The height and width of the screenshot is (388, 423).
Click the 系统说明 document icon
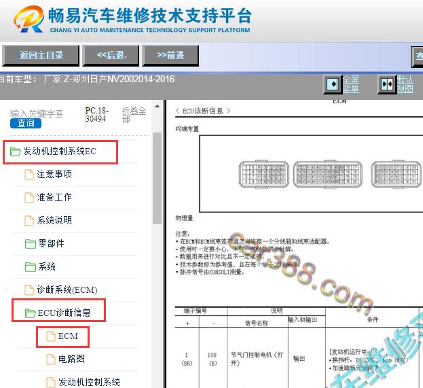coord(29,221)
